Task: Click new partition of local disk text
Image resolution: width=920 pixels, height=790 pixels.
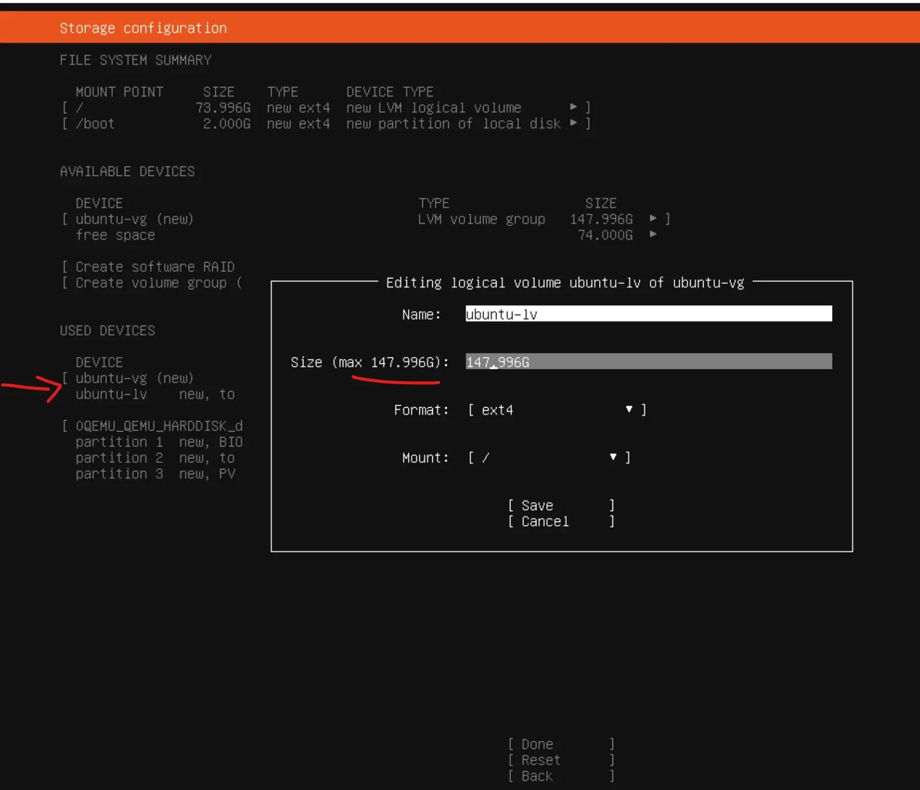Action: point(453,124)
